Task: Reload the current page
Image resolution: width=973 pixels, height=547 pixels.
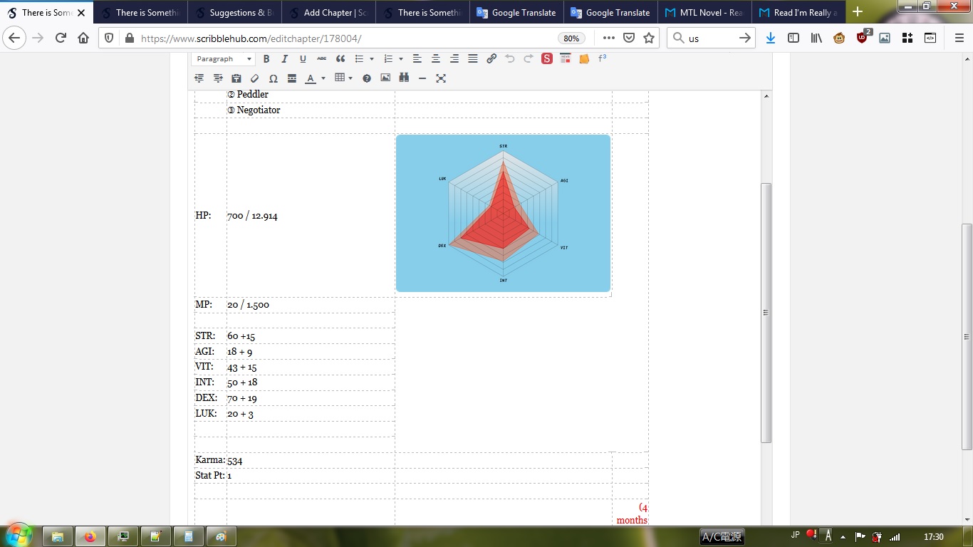Action: click(61, 38)
